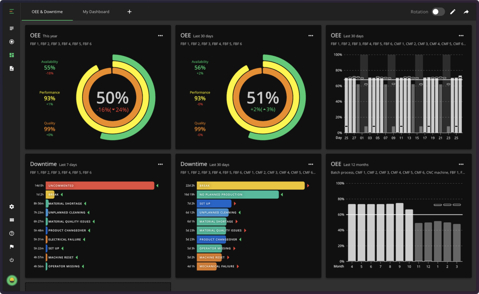479x294 pixels.
Task: Switch to the My Dashboard tab
Action: pyautogui.click(x=96, y=12)
